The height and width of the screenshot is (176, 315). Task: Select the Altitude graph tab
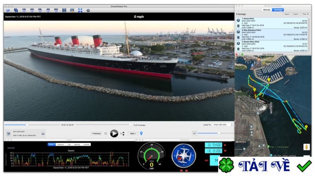87,145
